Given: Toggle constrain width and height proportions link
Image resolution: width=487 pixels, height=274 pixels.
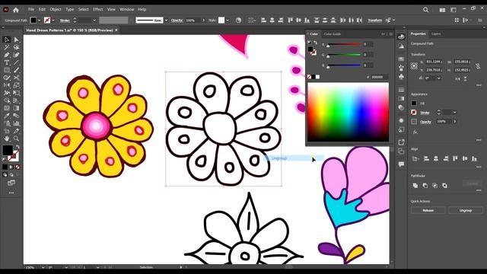Looking at the screenshot, I should tap(478, 66).
